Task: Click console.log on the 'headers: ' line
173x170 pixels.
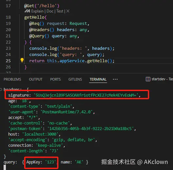Action: click(43, 48)
